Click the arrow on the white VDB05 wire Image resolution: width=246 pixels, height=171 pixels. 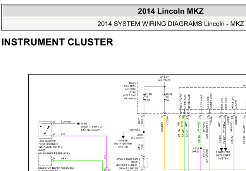(x=221, y=149)
